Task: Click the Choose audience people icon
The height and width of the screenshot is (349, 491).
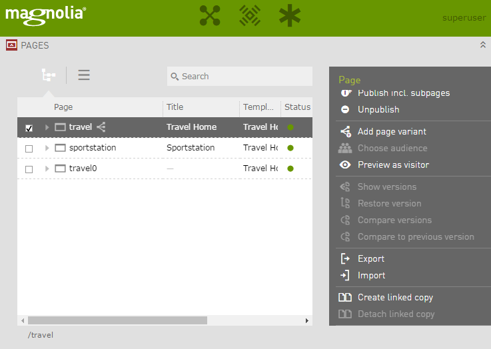Action: (345, 148)
